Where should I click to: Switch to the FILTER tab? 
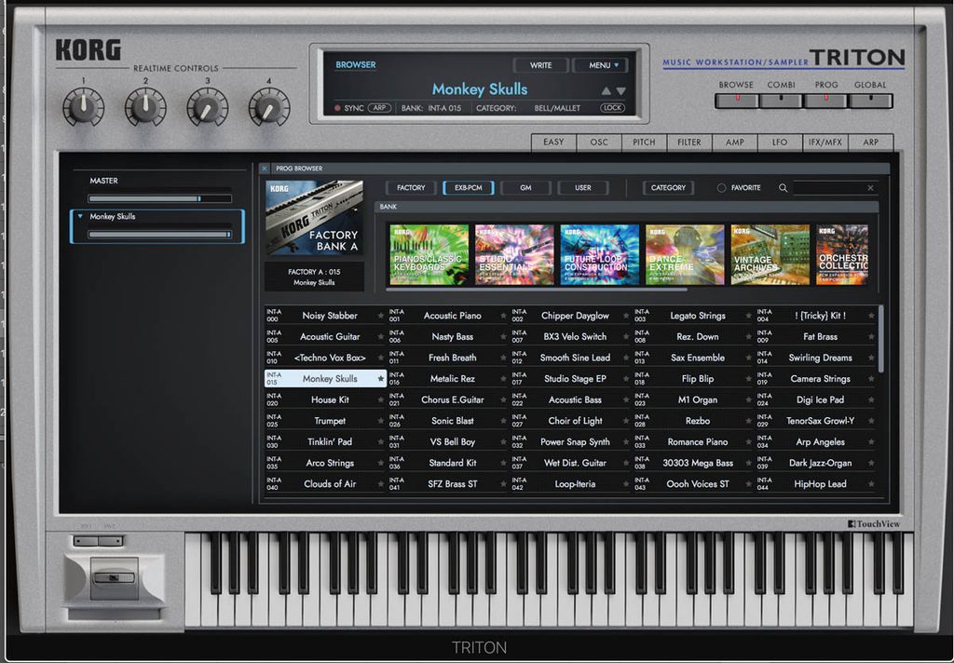pyautogui.click(x=689, y=142)
